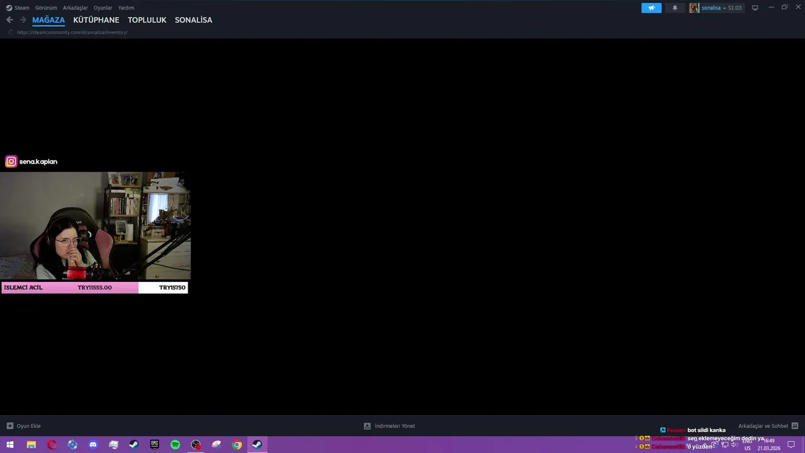Open Arkadaşlar ve Sohbet friends chat
Screen dimensions: 805x453
click(x=768, y=426)
